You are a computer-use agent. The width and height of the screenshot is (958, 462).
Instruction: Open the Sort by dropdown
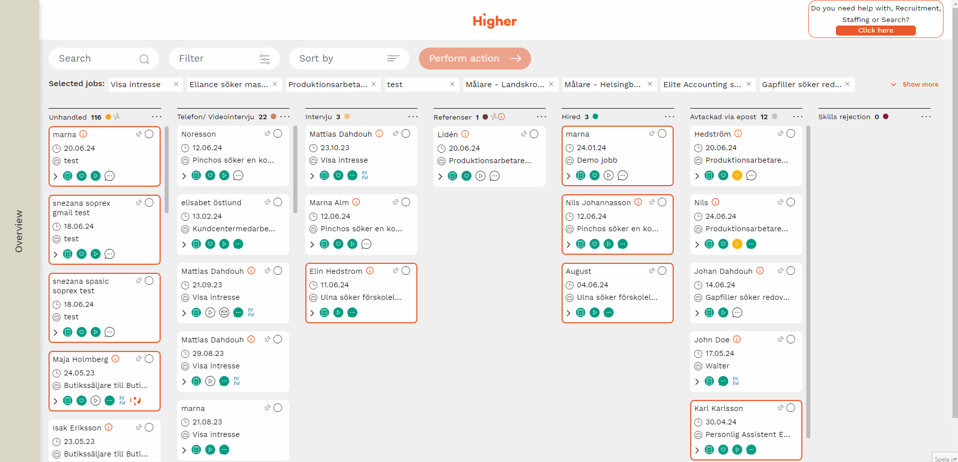coord(349,59)
